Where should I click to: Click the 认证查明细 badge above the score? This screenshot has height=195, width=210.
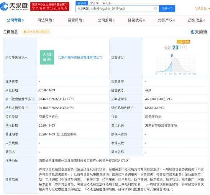183,42
